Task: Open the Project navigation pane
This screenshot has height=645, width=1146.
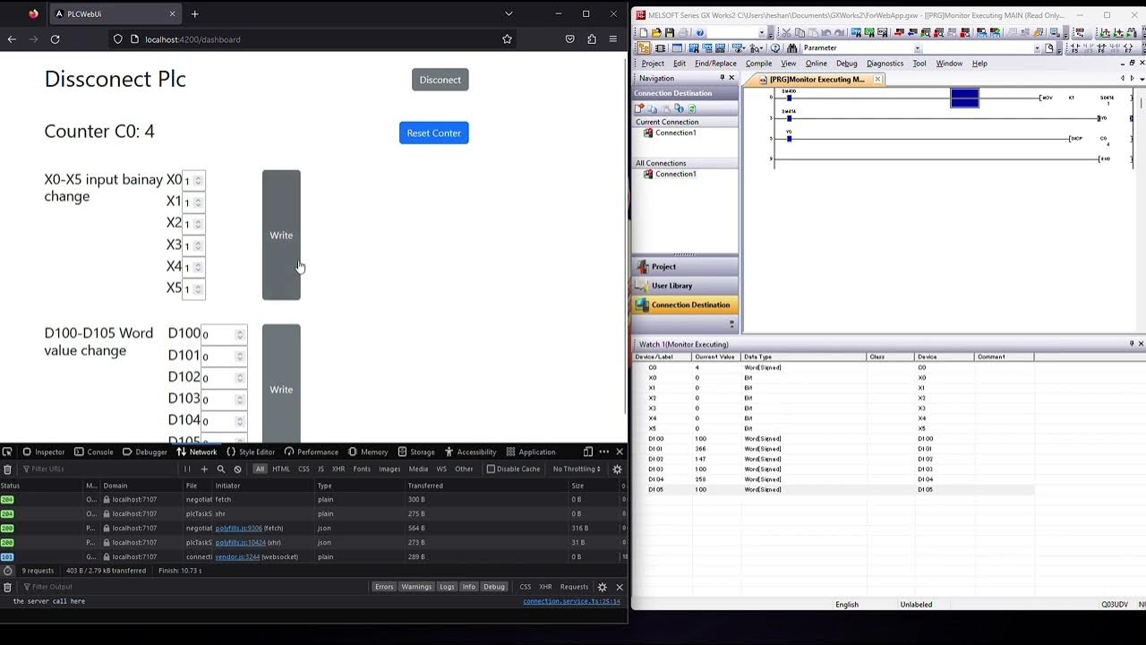Action: pos(686,266)
